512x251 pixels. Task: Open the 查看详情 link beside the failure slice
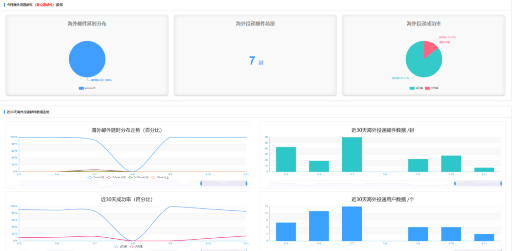coord(444,43)
